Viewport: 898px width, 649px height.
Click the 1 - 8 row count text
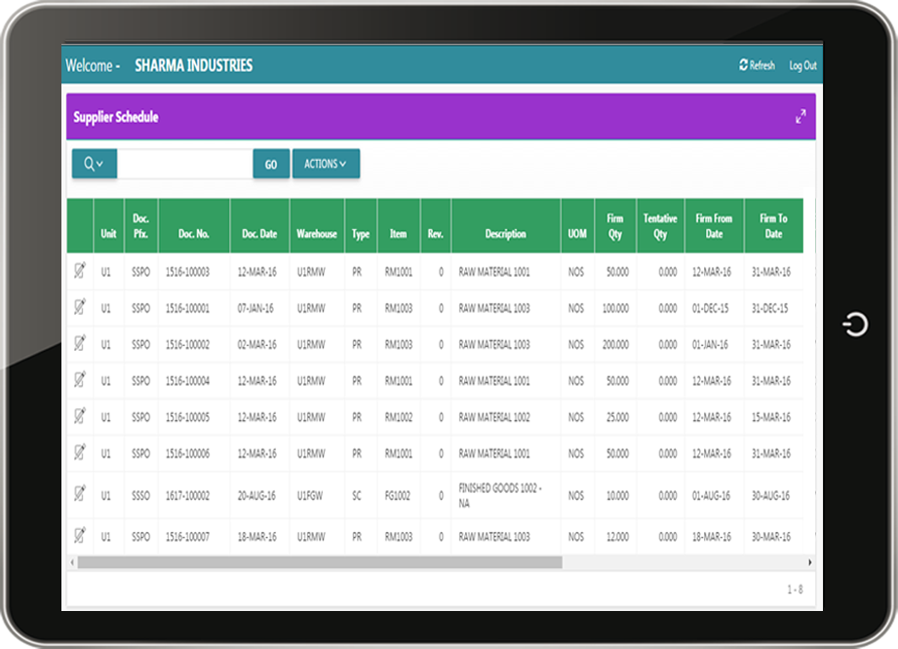click(795, 590)
